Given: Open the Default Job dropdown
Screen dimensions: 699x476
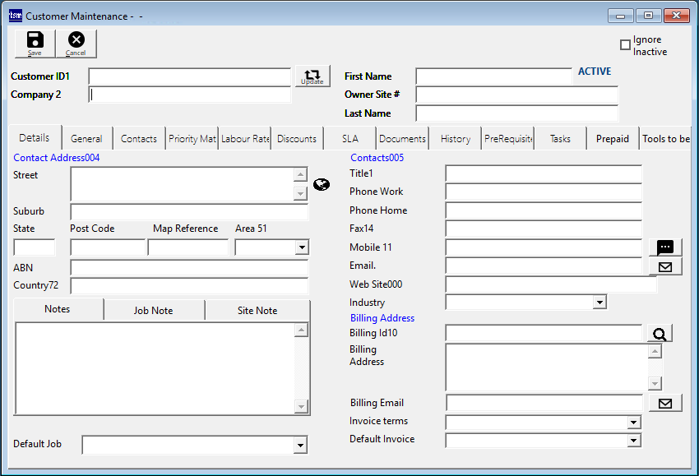Looking at the screenshot, I should tap(300, 445).
